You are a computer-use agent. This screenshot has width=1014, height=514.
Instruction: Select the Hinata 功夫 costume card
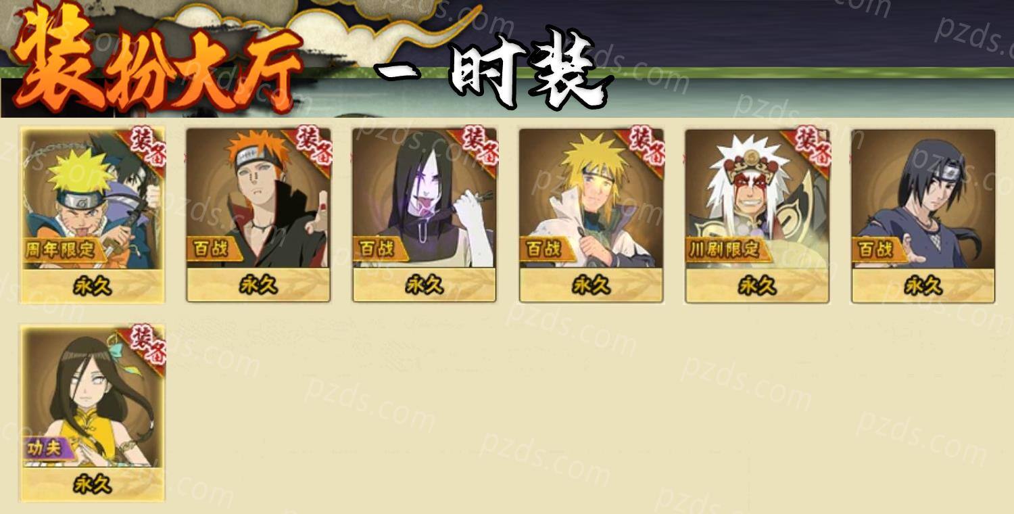tap(93, 413)
